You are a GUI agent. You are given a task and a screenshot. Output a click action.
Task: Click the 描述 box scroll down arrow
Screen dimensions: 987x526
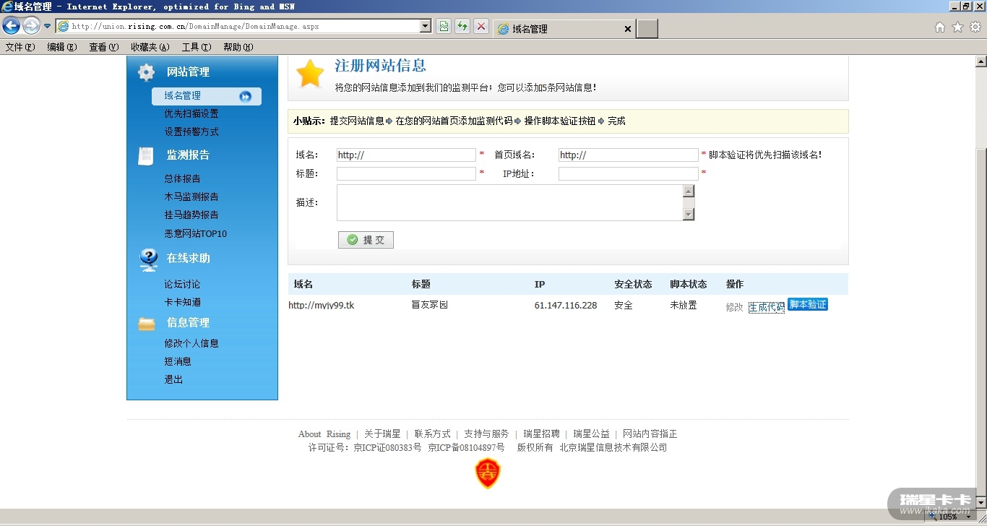coord(689,214)
